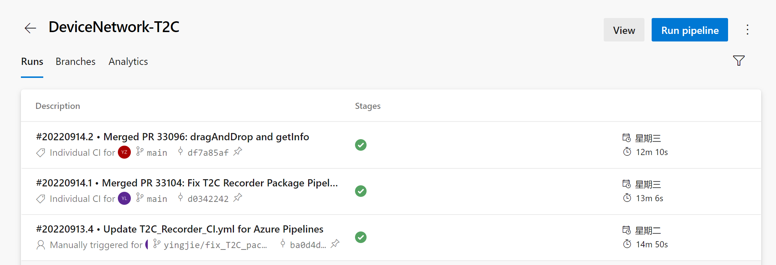This screenshot has height=265, width=776.
Task: Click the back arrow beside DeviceNetwork-T2C
Action: [x=30, y=28]
